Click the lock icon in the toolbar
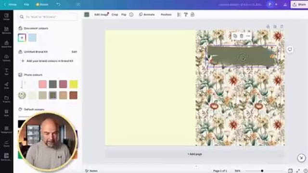The height and width of the screenshot is (173, 308). click(x=192, y=14)
